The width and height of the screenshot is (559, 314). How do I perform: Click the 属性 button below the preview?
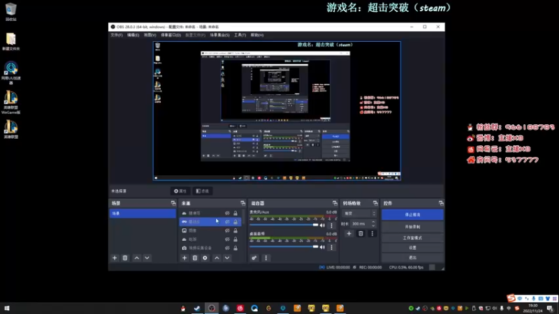tap(180, 191)
